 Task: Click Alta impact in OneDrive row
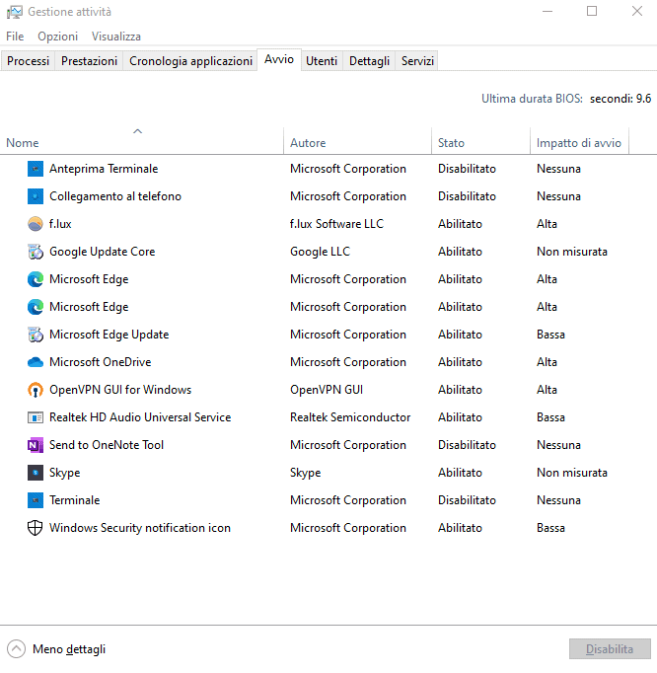(x=547, y=362)
